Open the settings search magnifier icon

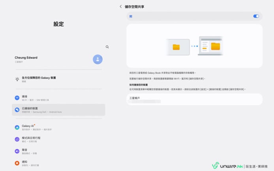coord(107,47)
